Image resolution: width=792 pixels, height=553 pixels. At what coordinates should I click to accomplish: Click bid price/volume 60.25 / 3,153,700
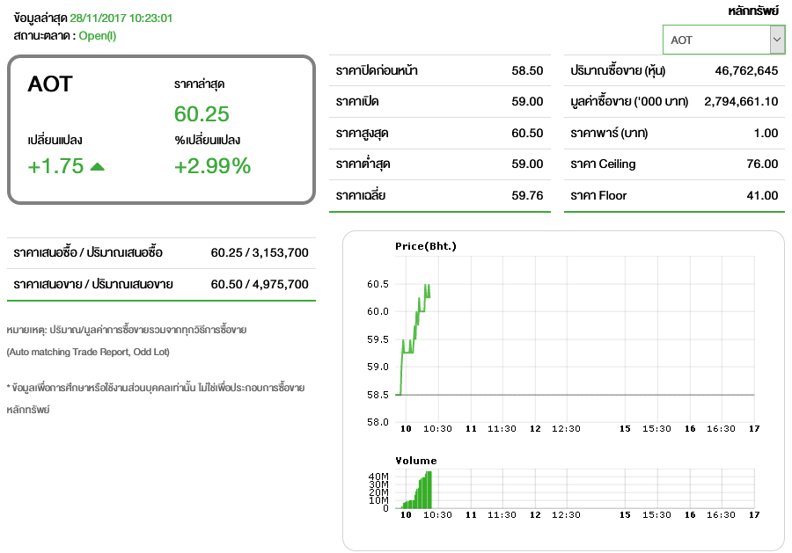pyautogui.click(x=260, y=253)
